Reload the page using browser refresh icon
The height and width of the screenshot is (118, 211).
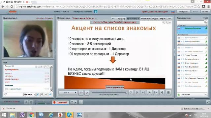(12, 7)
